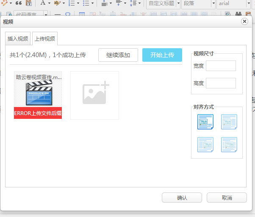Expand the ordered list style dropdown
This screenshot has height=217, width=255.
(78, 3)
